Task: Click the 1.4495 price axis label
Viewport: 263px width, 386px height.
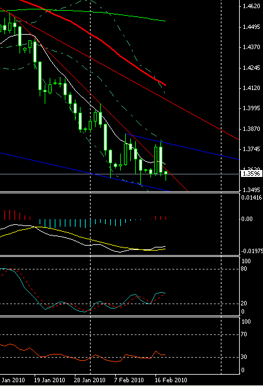Action: 251,27
